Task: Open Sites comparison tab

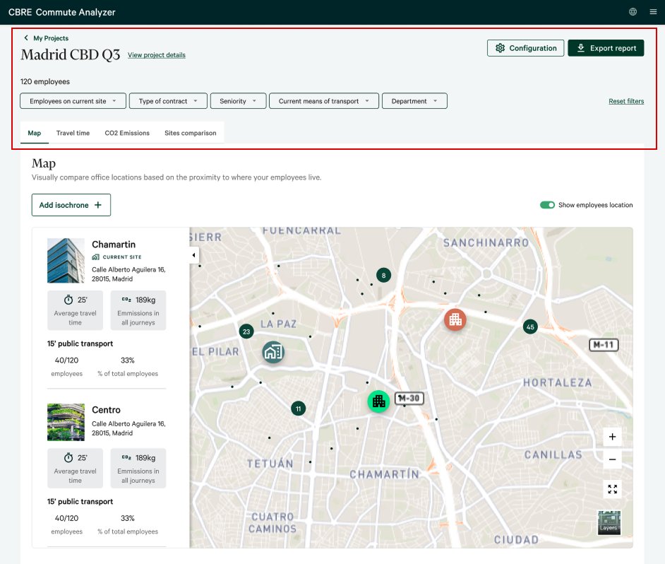Action: [191, 133]
